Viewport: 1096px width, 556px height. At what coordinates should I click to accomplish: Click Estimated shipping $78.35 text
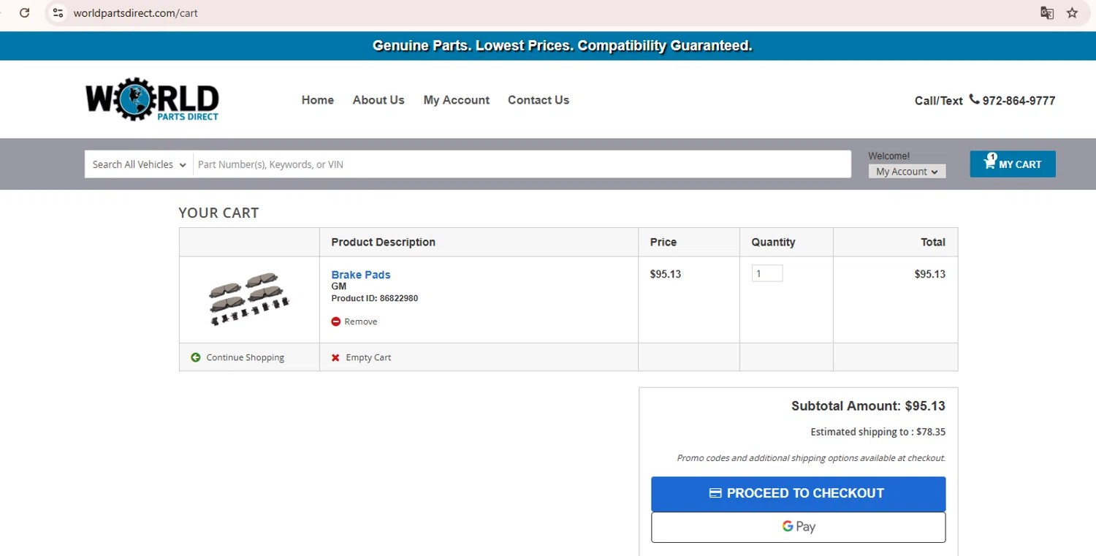tap(878, 432)
